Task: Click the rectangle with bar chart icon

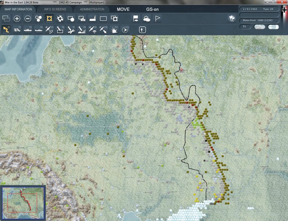Action: [82, 19]
